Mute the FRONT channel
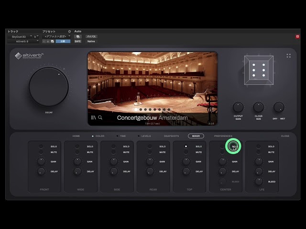This screenshot has width=306, height=229. (41, 152)
